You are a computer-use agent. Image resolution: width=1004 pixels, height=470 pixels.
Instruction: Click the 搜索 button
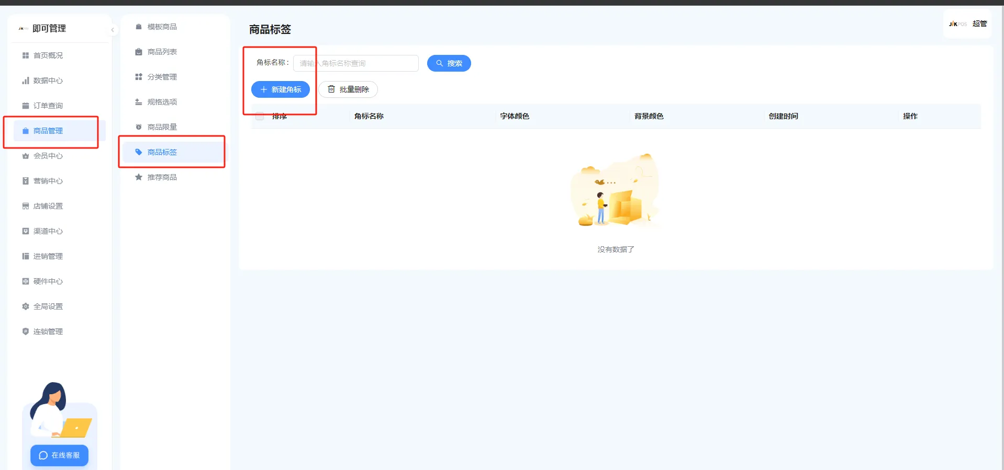[x=449, y=63]
